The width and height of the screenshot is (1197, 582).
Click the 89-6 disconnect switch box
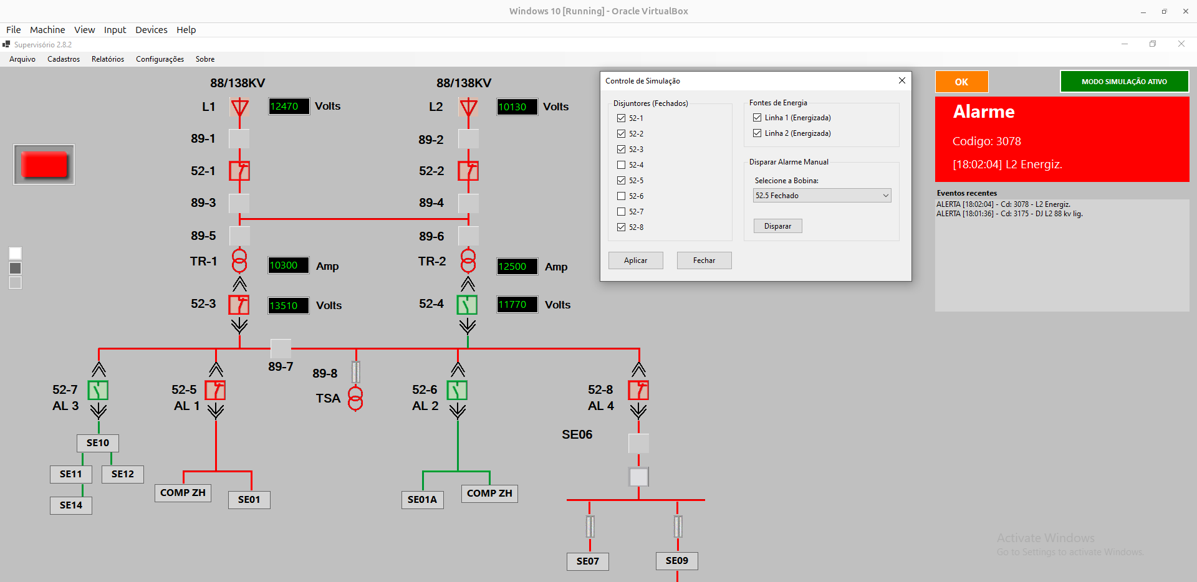(x=469, y=236)
